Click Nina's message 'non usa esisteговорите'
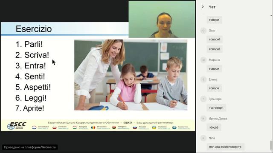 (x=225, y=147)
